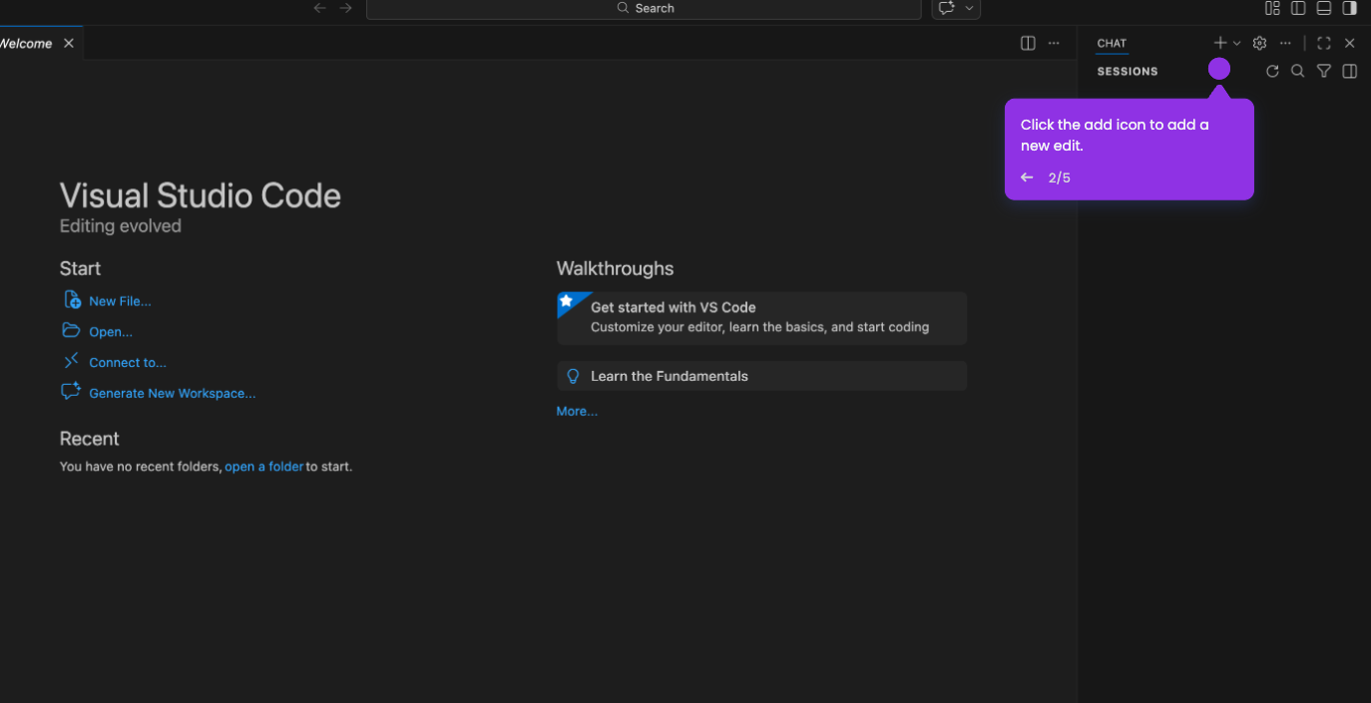Toggle the primary side bar
1371x703 pixels.
coord(1298,8)
